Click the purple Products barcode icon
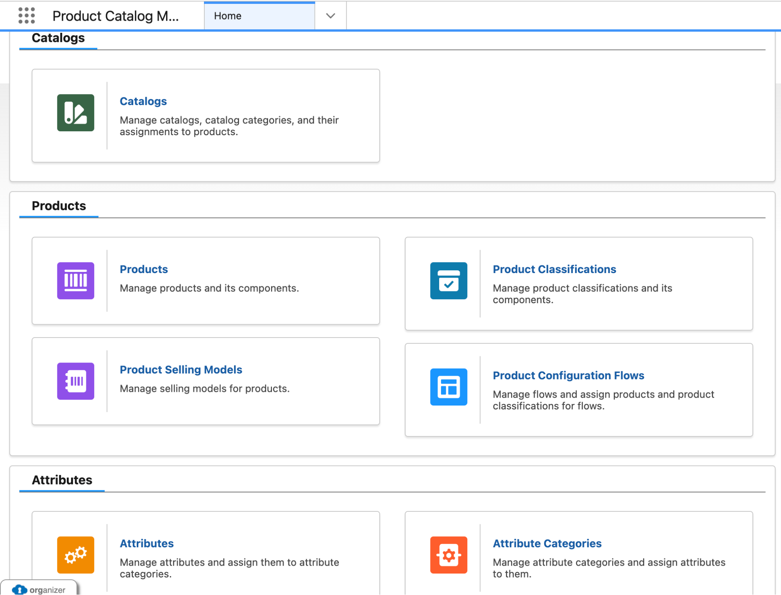This screenshot has height=595, width=781. coord(75,281)
